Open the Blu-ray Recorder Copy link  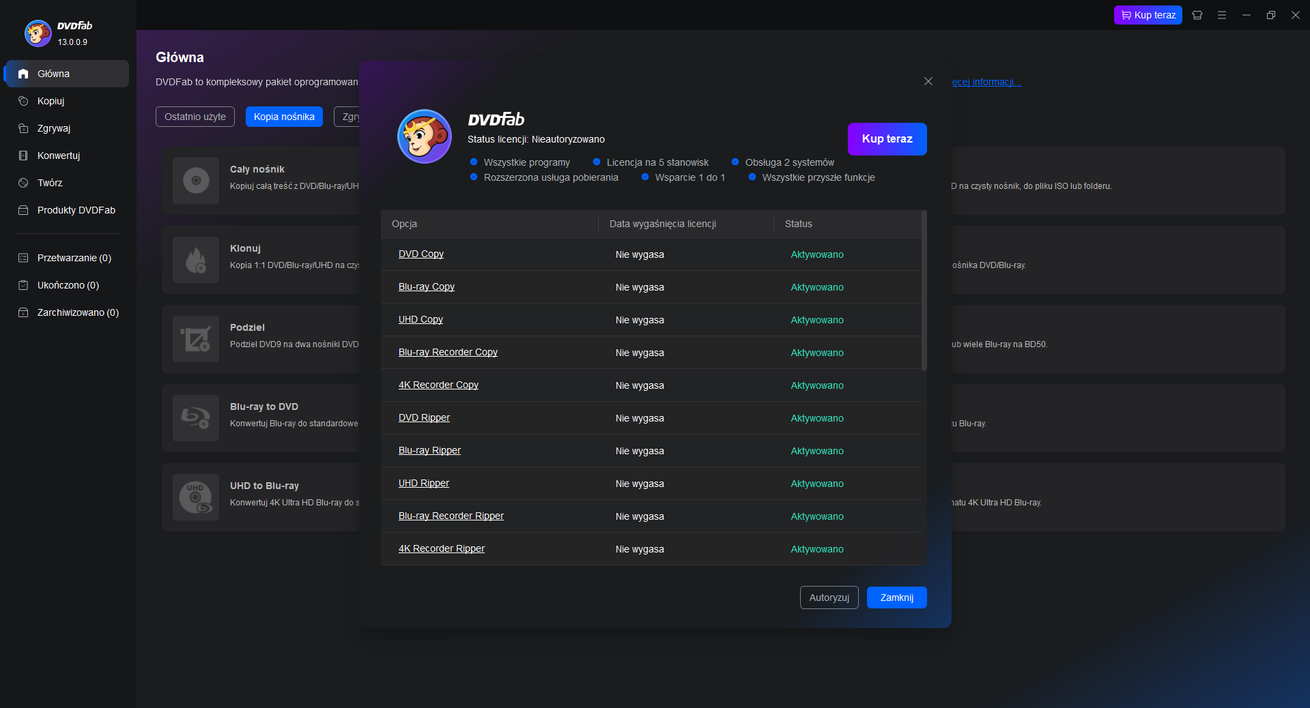(x=448, y=352)
